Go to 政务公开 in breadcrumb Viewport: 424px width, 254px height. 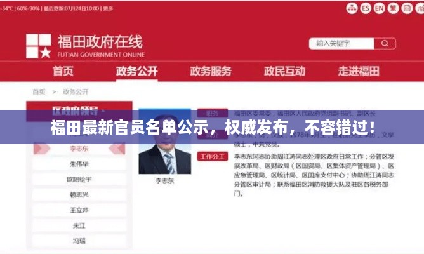[76, 91]
